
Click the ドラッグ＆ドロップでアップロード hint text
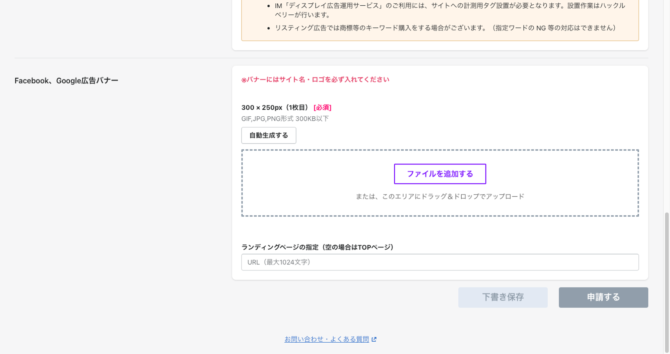click(x=440, y=197)
